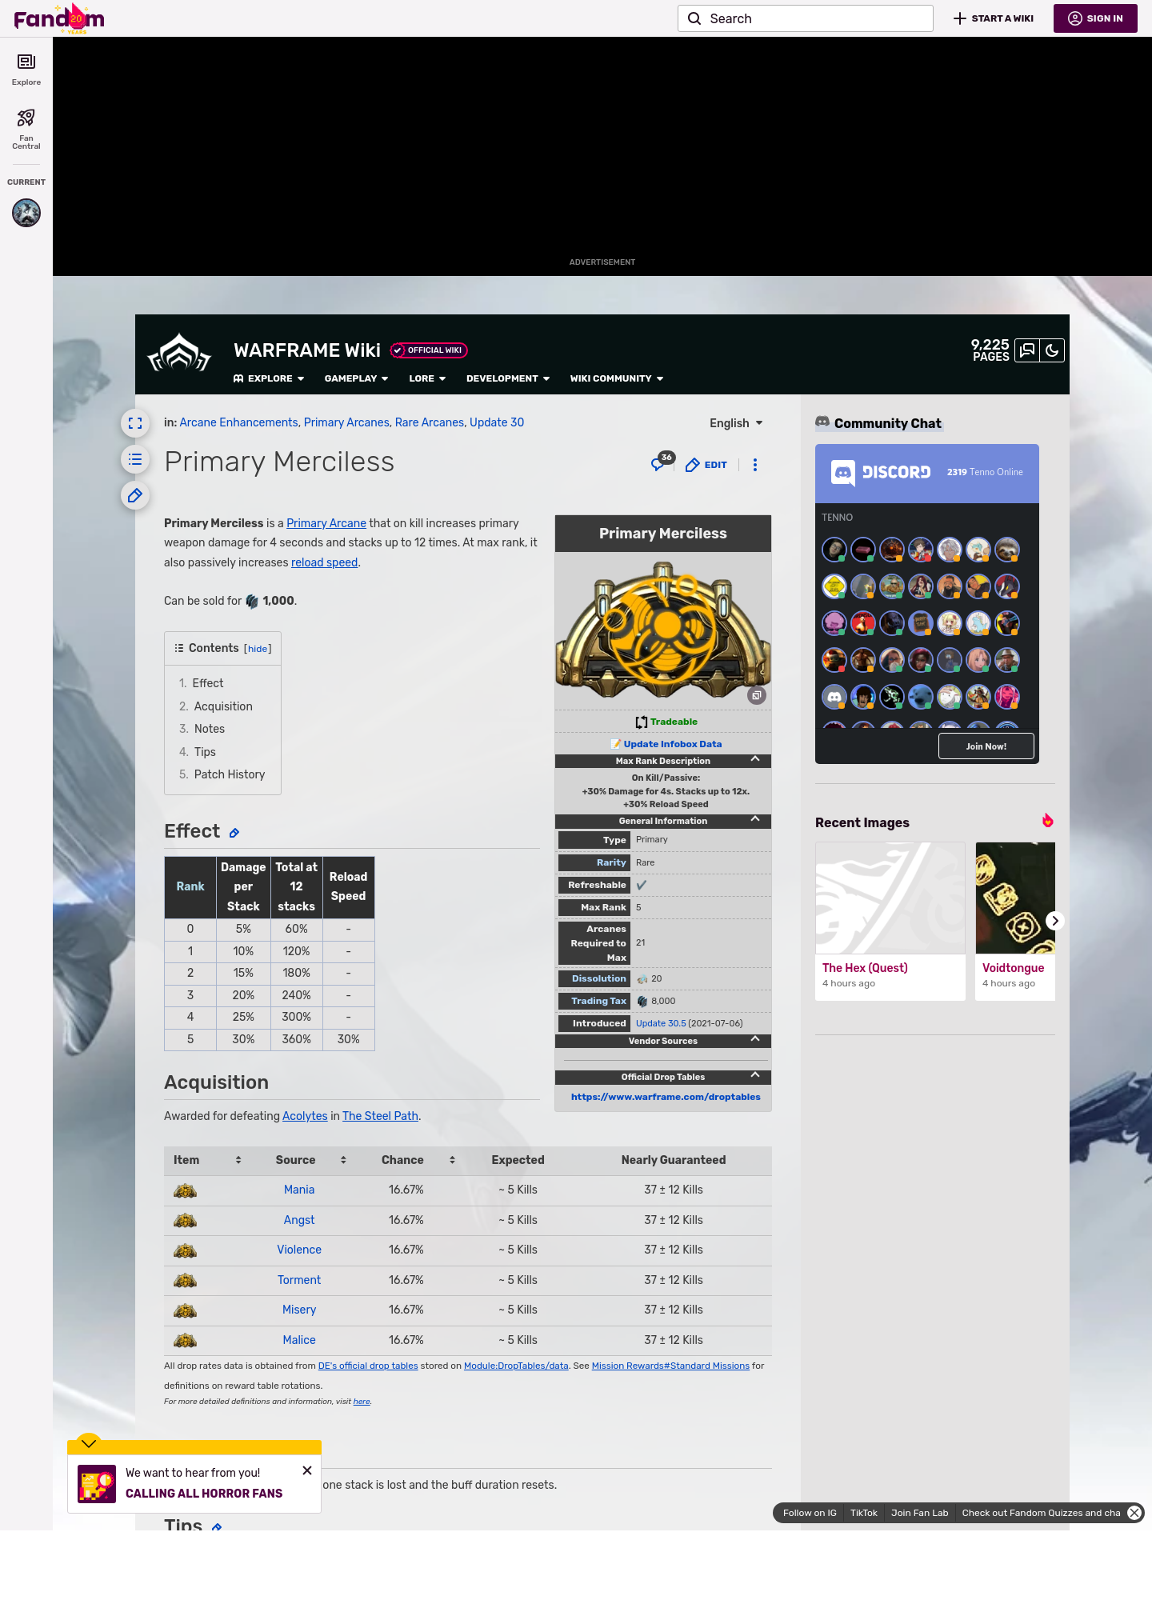The image size is (1152, 1600).
Task: Open the warframe.com droptables URL
Action: [666, 1097]
